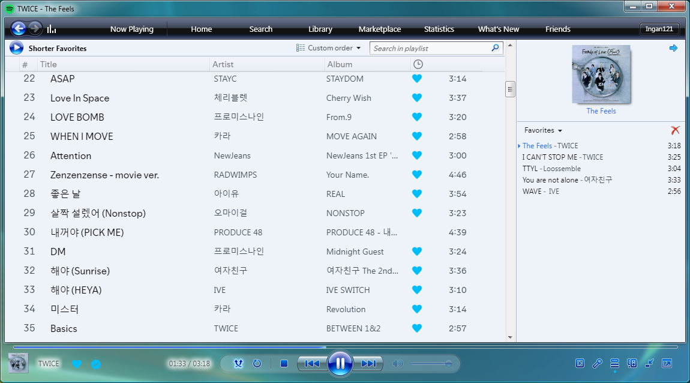Select the PRODUCE 48 artist cell

pos(238,232)
